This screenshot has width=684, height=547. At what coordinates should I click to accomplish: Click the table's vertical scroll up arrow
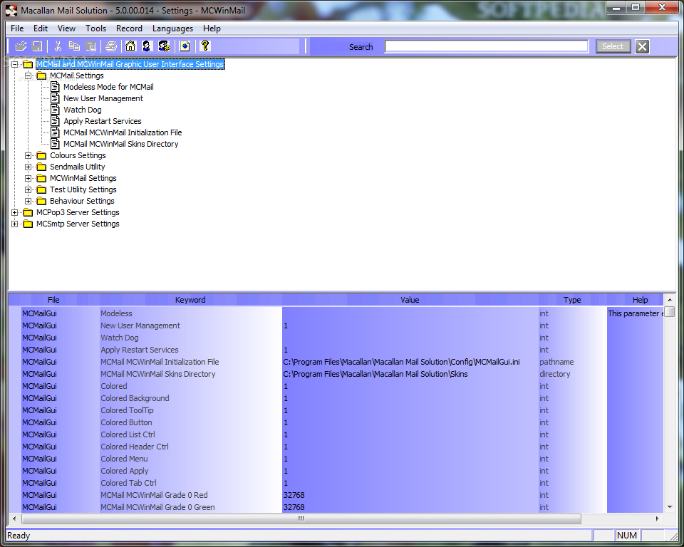tap(670, 300)
